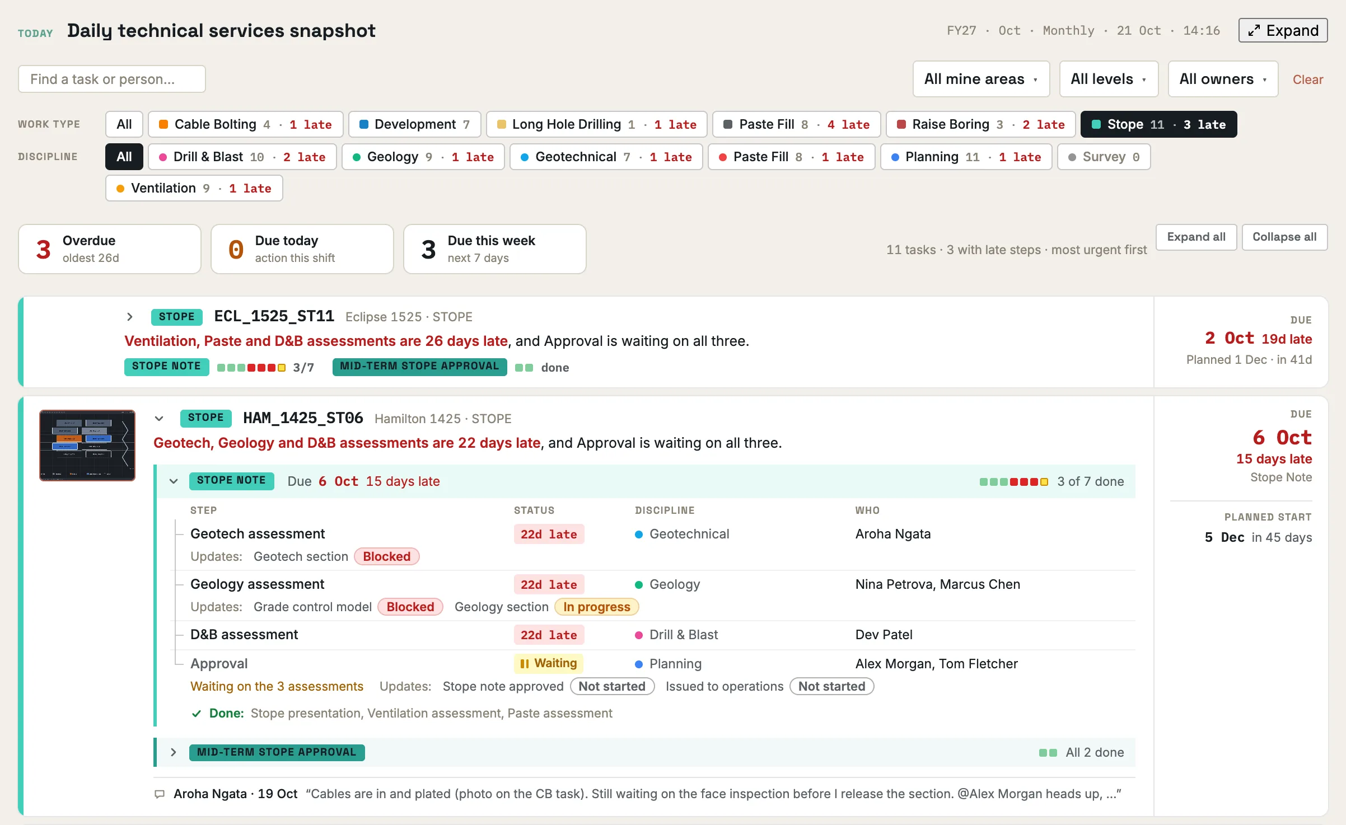Filter by Cable Bolting work type

(x=245, y=124)
